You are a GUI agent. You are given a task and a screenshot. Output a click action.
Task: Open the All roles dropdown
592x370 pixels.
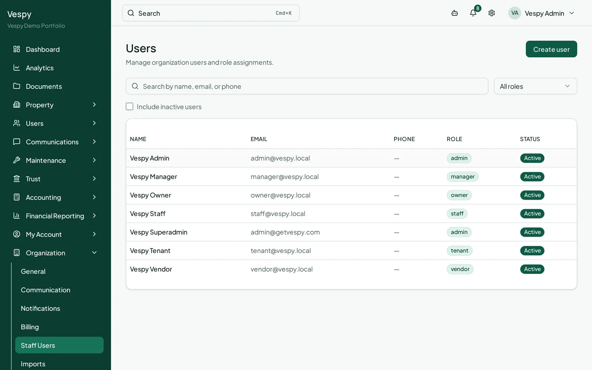click(535, 86)
